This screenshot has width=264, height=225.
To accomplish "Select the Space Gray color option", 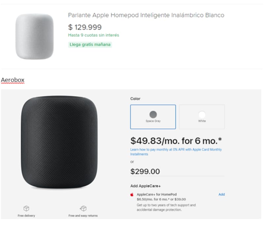I will point(153,117).
